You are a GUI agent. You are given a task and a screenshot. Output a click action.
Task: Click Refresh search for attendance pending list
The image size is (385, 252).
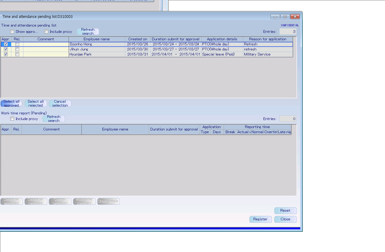click(x=88, y=32)
